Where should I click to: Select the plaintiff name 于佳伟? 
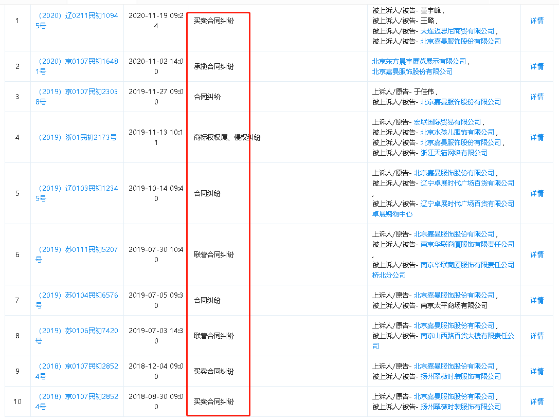(424, 92)
